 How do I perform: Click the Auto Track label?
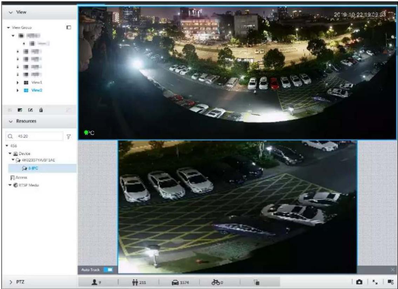click(x=90, y=270)
